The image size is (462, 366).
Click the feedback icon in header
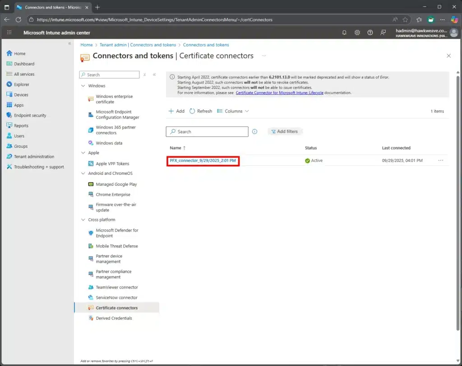pos(383,32)
